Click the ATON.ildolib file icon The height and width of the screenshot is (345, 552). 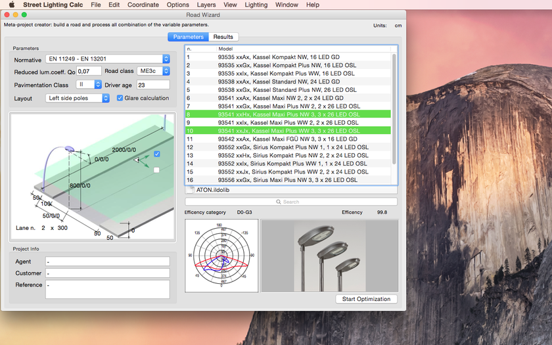[191, 190]
